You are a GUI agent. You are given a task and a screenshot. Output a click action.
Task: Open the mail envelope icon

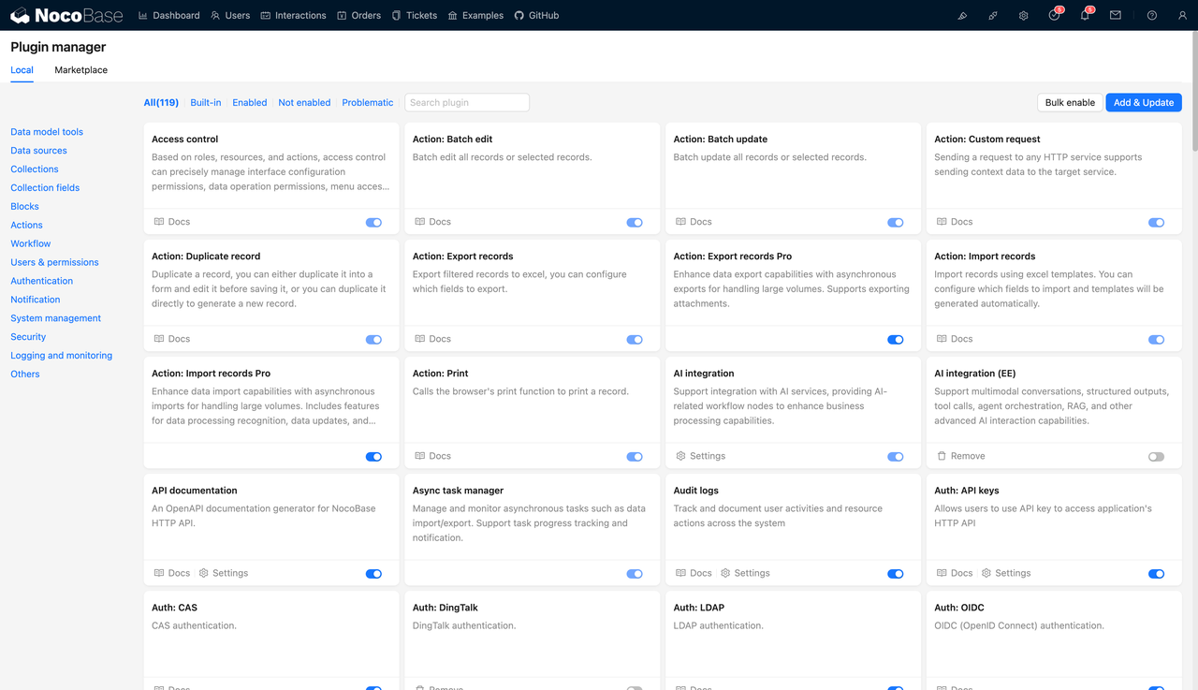(x=1116, y=16)
